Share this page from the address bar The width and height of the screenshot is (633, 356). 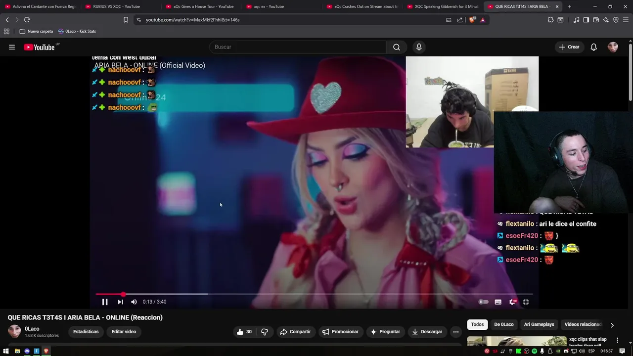coord(460,20)
